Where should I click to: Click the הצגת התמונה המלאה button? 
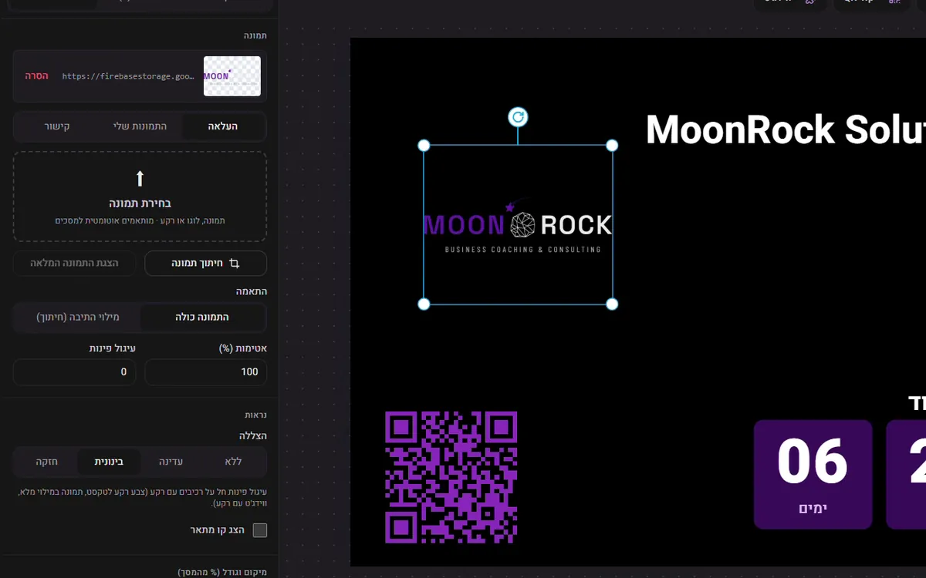pyautogui.click(x=74, y=264)
